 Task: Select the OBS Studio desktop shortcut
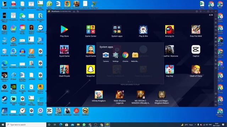tap(4, 88)
